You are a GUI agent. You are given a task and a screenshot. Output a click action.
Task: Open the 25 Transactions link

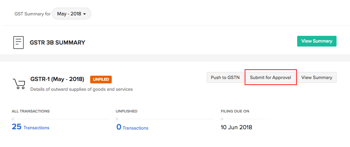(31, 127)
